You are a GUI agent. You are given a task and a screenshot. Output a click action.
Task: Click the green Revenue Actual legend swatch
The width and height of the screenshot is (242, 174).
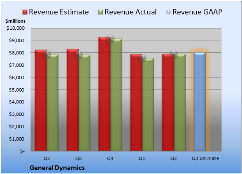[100, 12]
